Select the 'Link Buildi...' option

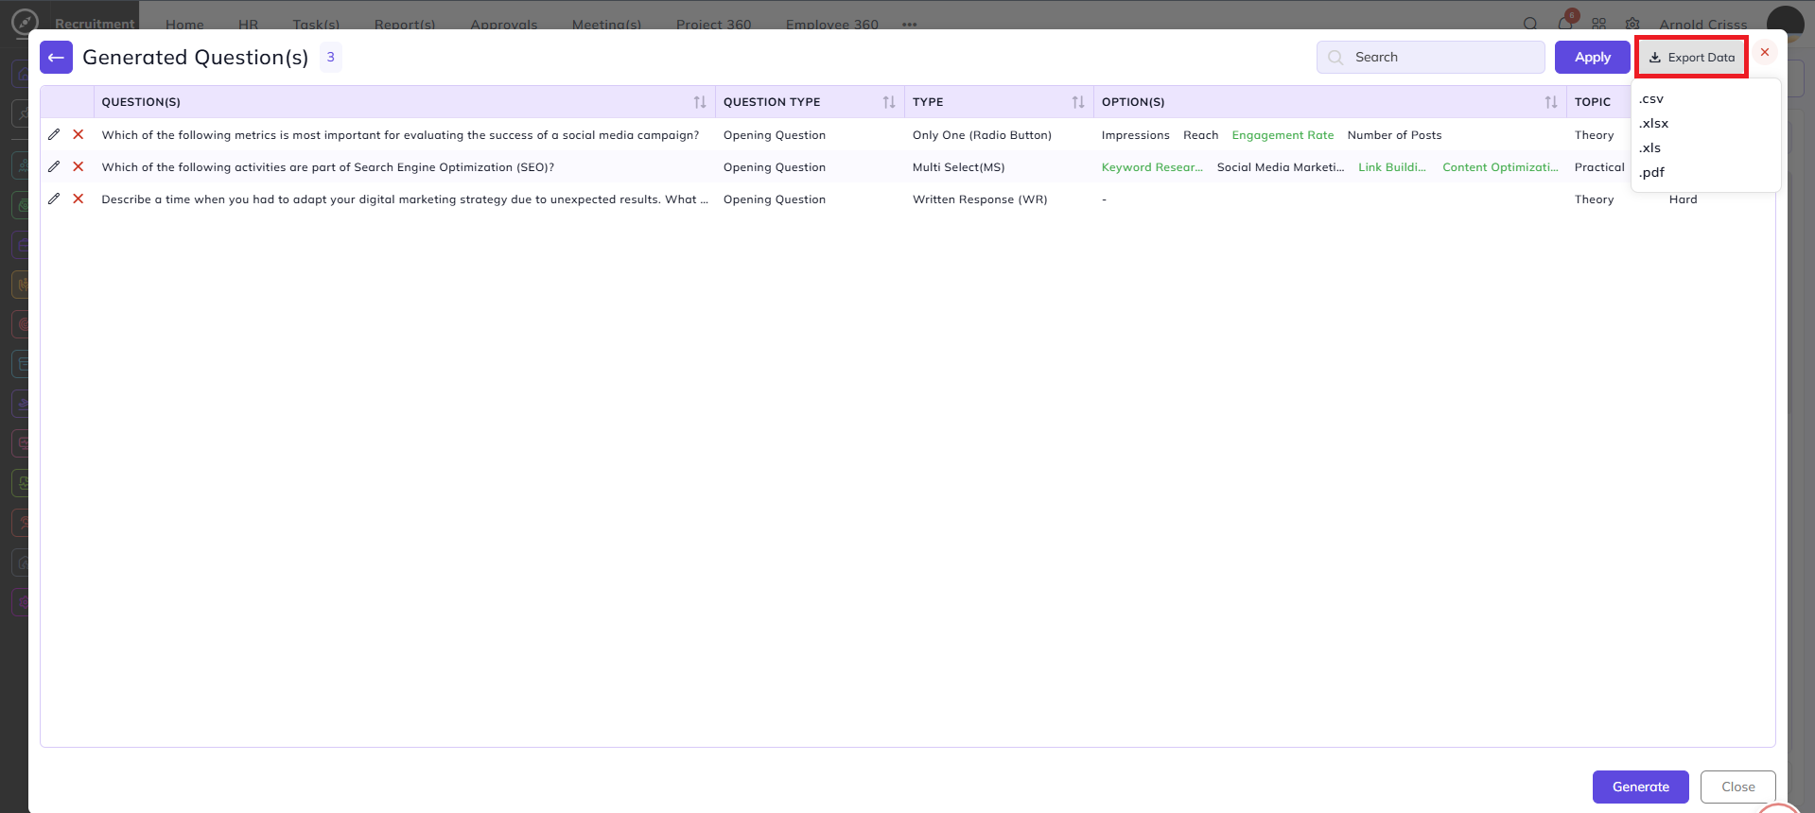pos(1392,167)
